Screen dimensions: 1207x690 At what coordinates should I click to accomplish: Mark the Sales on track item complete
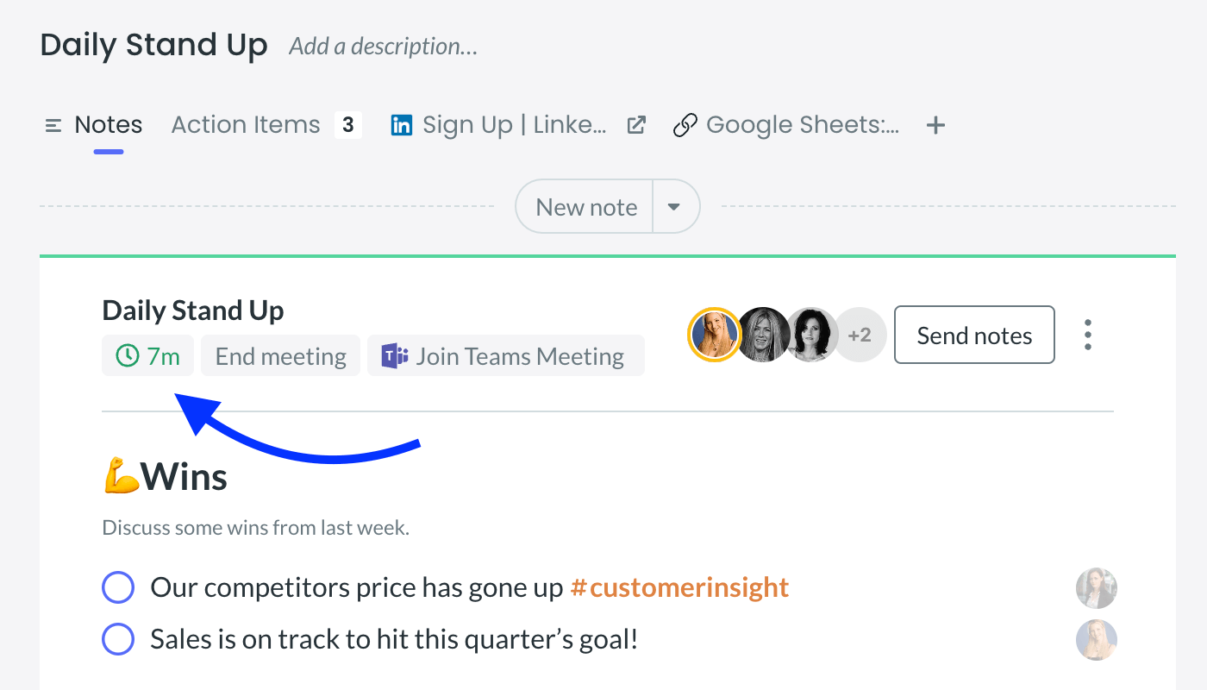[118, 639]
